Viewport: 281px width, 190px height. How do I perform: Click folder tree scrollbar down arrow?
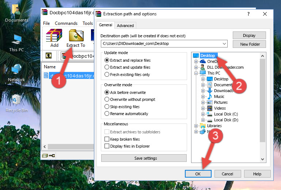(x=262, y=159)
